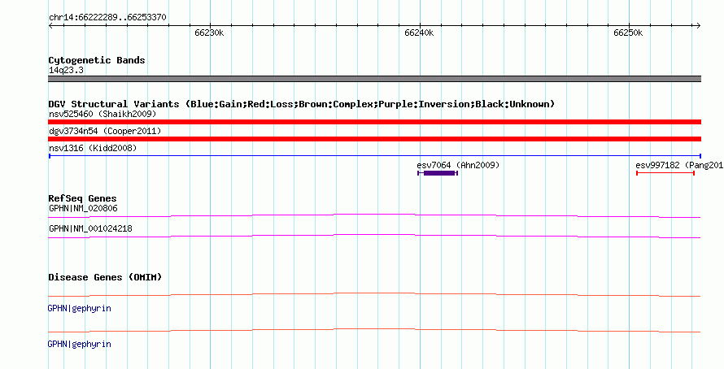Click the chr14:66222289..66253370 coordinate label
Image resolution: width=724 pixels, height=369 pixels.
tap(107, 18)
